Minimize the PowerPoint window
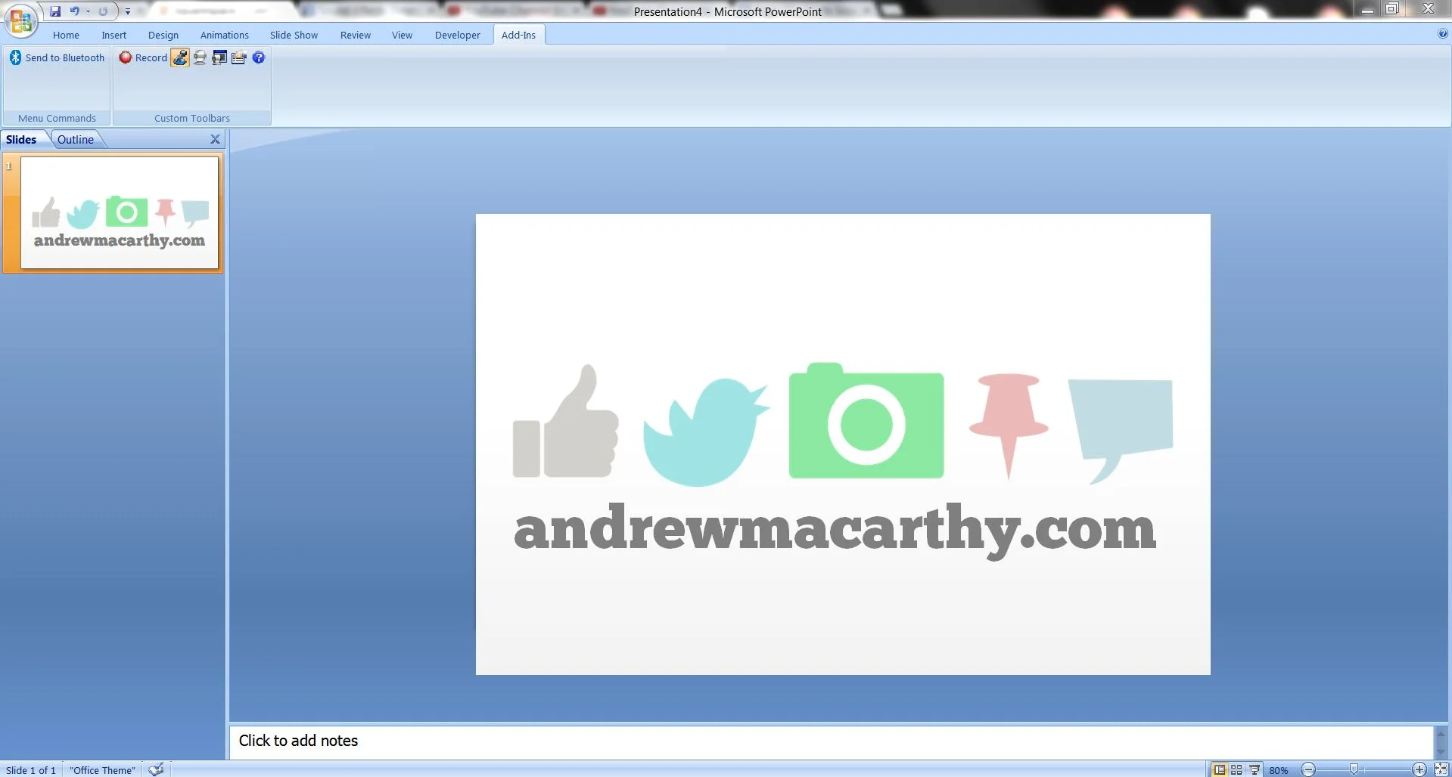The image size is (1452, 777). pos(1367,9)
